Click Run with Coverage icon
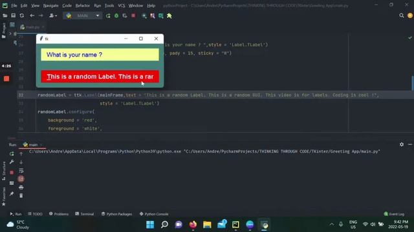This screenshot has width=414, height=232. (x=125, y=15)
